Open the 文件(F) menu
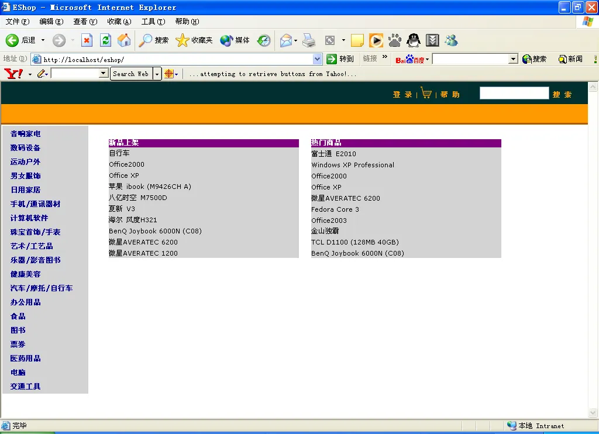 pos(17,22)
